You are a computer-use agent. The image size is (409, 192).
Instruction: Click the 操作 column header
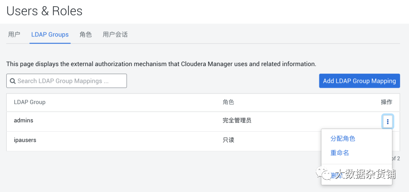click(386, 102)
